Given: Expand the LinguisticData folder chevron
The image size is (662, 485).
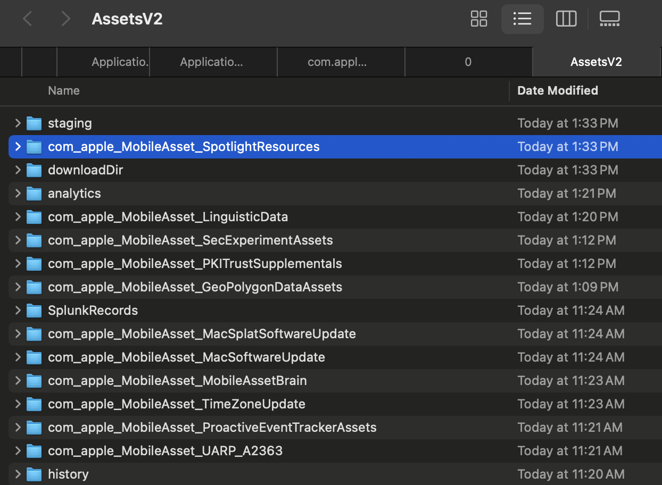Looking at the screenshot, I should click(x=18, y=217).
